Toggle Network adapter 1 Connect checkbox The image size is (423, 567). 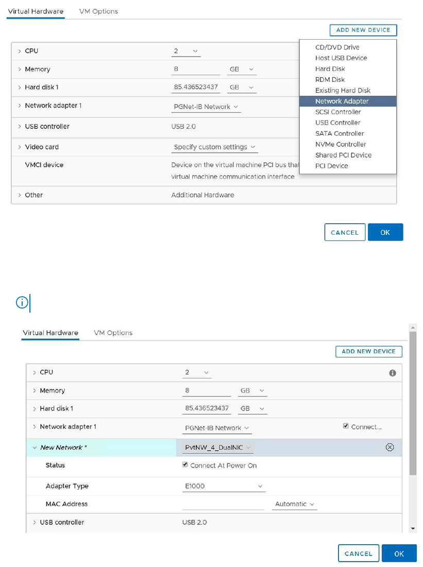(346, 426)
